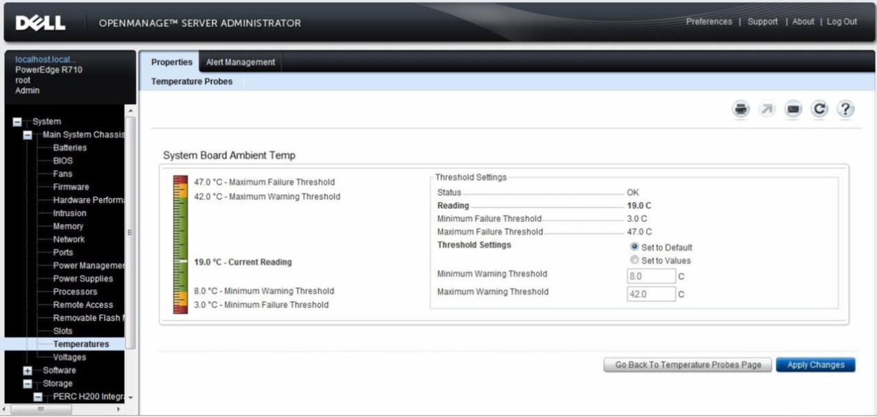The height and width of the screenshot is (417, 877).
Task: Open the Voltages tree item
Action: click(69, 357)
